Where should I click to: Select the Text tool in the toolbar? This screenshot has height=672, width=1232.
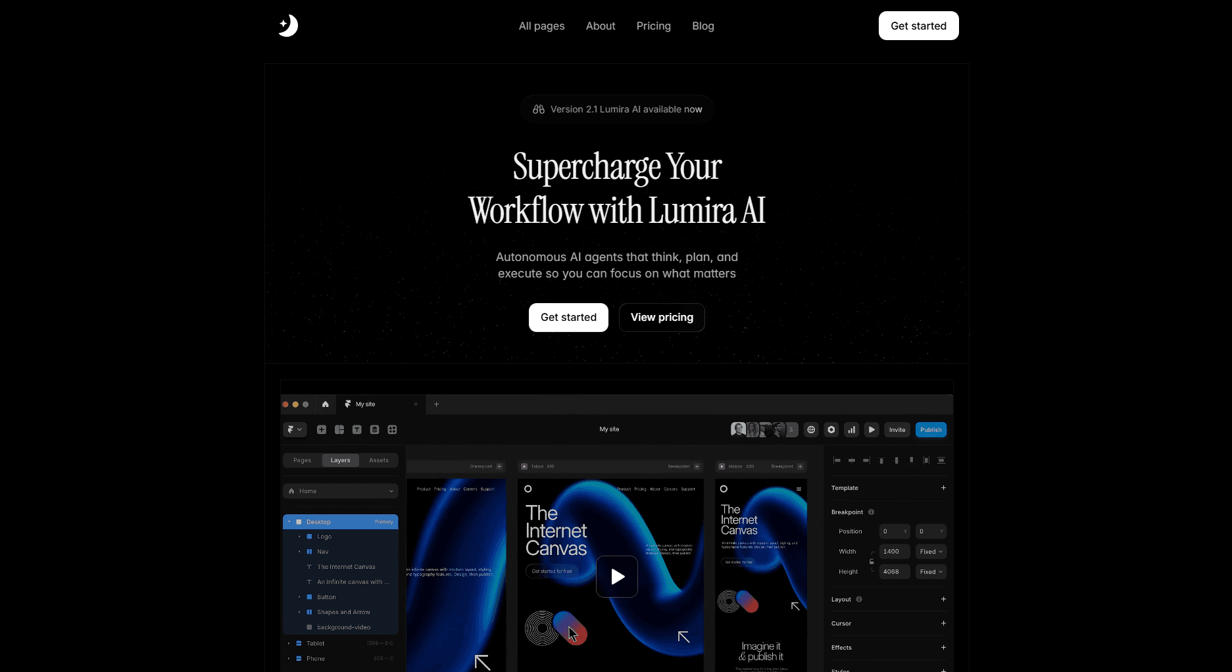click(357, 429)
